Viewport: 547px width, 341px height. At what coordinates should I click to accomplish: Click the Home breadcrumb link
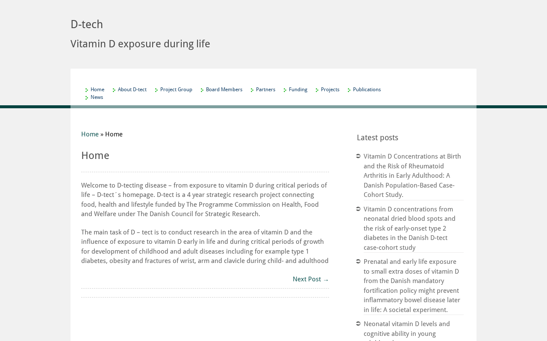90,134
